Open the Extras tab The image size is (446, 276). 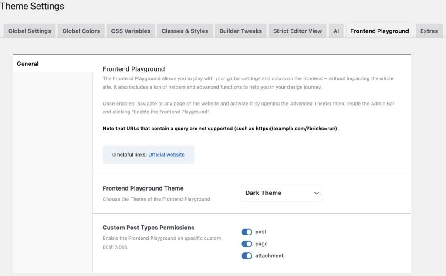429,31
